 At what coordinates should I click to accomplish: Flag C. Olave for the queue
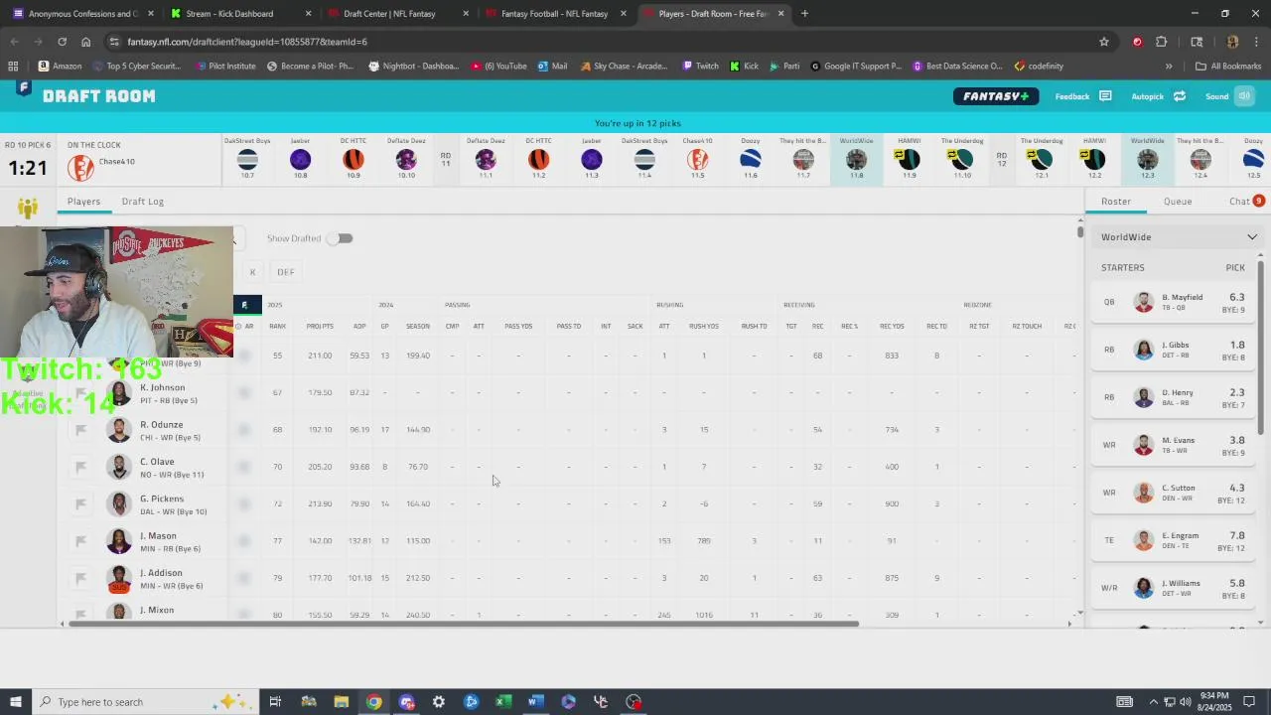[81, 467]
